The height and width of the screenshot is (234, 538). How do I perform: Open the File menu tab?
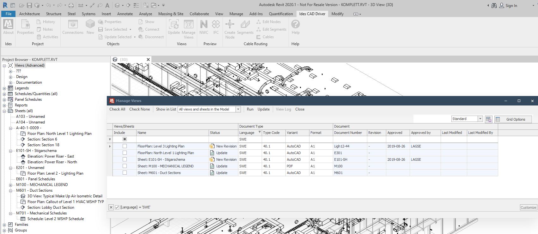[9, 14]
